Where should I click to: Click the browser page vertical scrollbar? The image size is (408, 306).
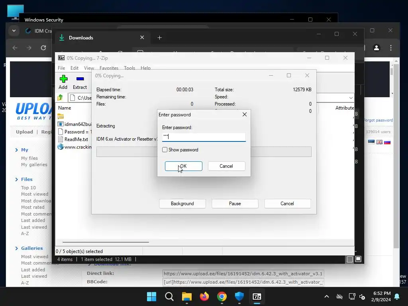tap(396, 156)
